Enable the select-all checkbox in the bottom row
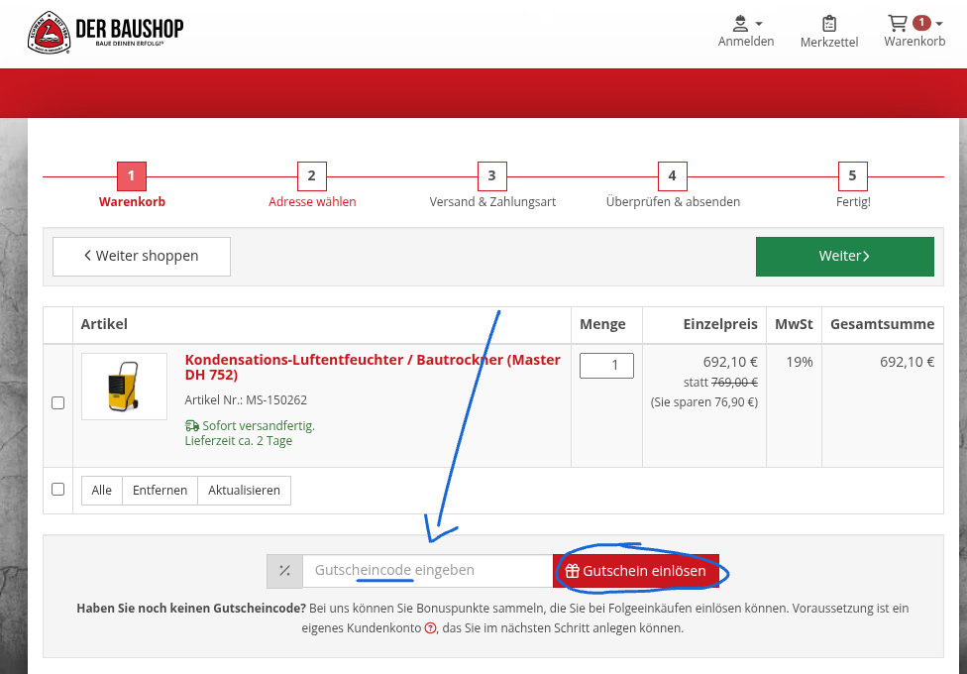This screenshot has height=674, width=967. tap(57, 490)
